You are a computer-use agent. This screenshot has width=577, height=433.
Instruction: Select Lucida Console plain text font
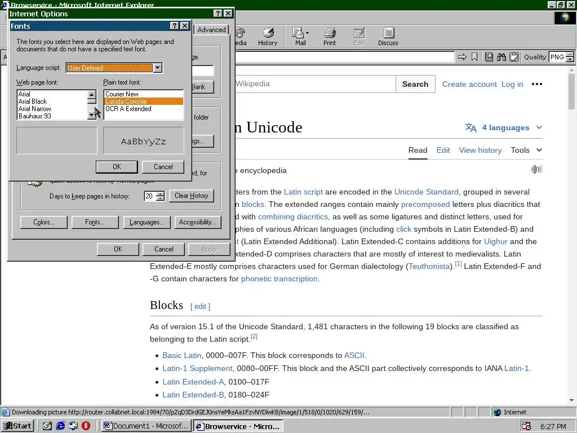[x=144, y=101]
